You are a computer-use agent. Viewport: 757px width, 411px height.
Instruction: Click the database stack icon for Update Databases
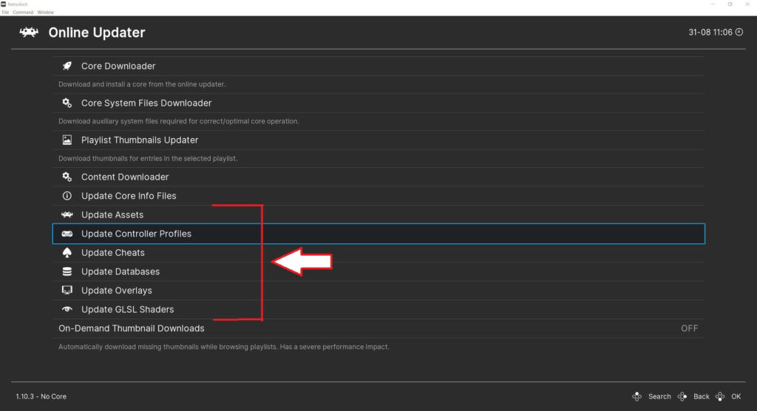coord(67,271)
